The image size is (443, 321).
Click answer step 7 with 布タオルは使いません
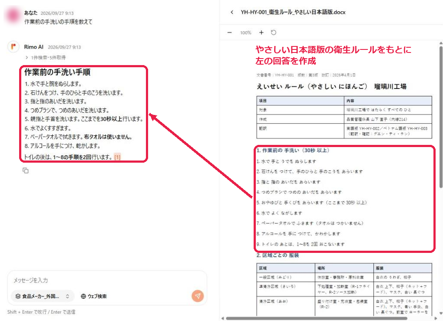78,137
